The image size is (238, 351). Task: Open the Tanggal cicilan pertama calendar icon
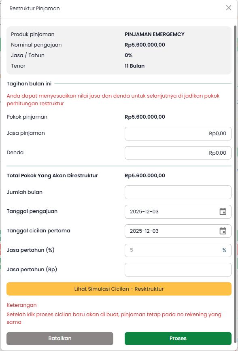point(222,231)
